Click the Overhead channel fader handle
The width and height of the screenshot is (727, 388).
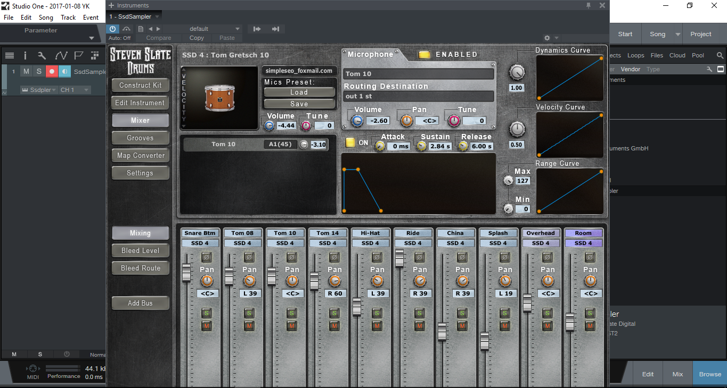527,302
